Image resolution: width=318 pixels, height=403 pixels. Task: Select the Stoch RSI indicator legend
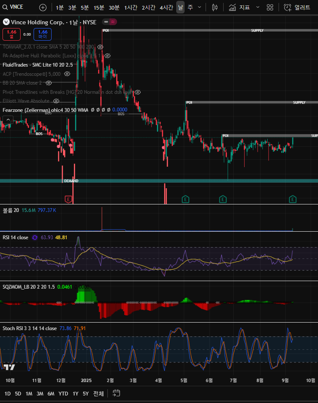coord(30,328)
